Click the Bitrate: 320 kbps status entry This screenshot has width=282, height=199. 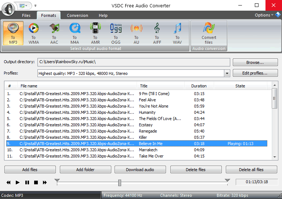click(x=232, y=195)
